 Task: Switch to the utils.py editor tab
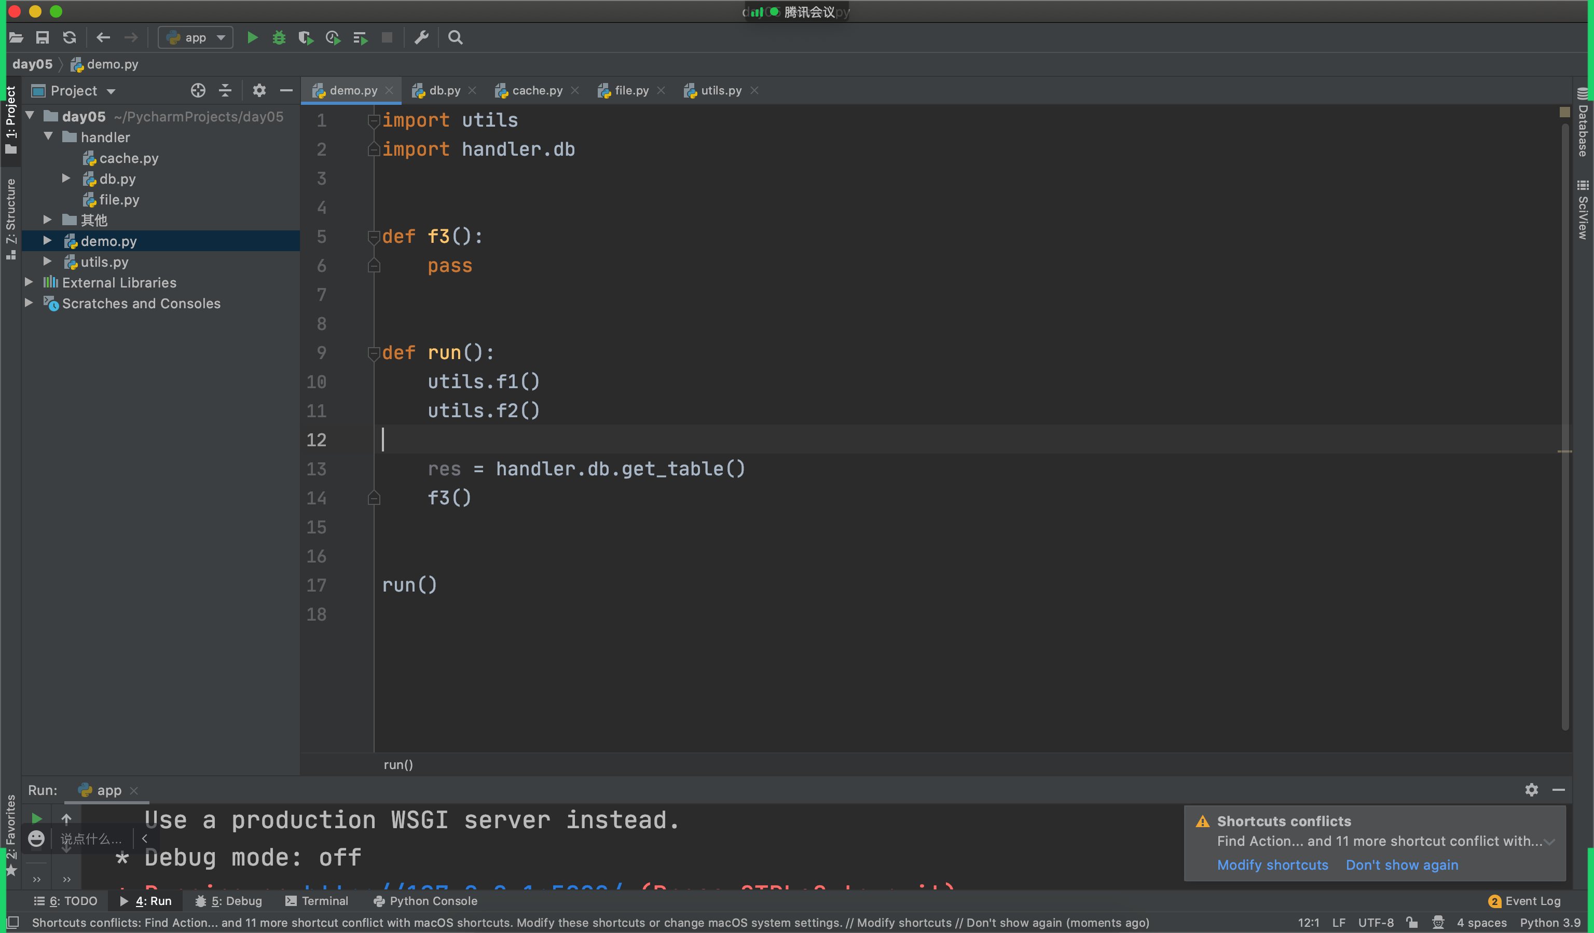point(720,90)
